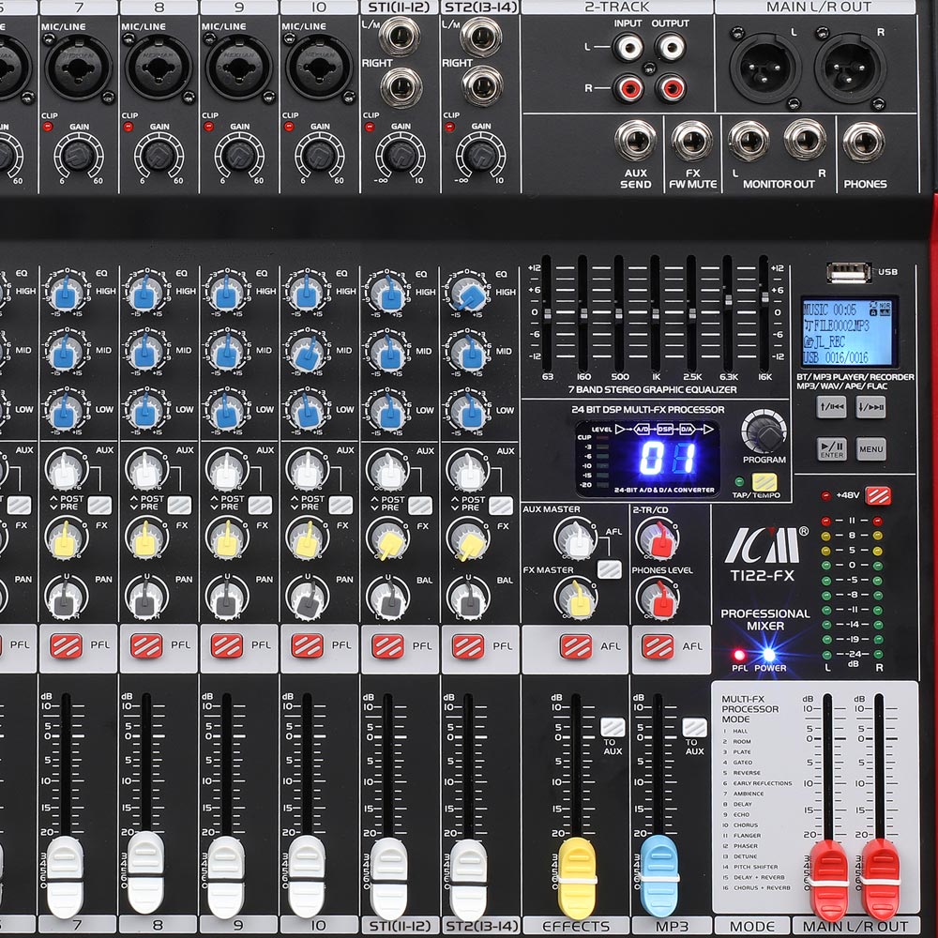The height and width of the screenshot is (938, 938).
Task: Tap the next track button on MP3 player
Action: [871, 407]
